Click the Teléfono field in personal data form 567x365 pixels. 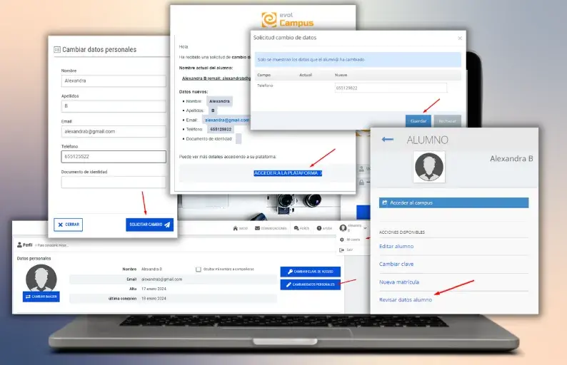(x=114, y=156)
